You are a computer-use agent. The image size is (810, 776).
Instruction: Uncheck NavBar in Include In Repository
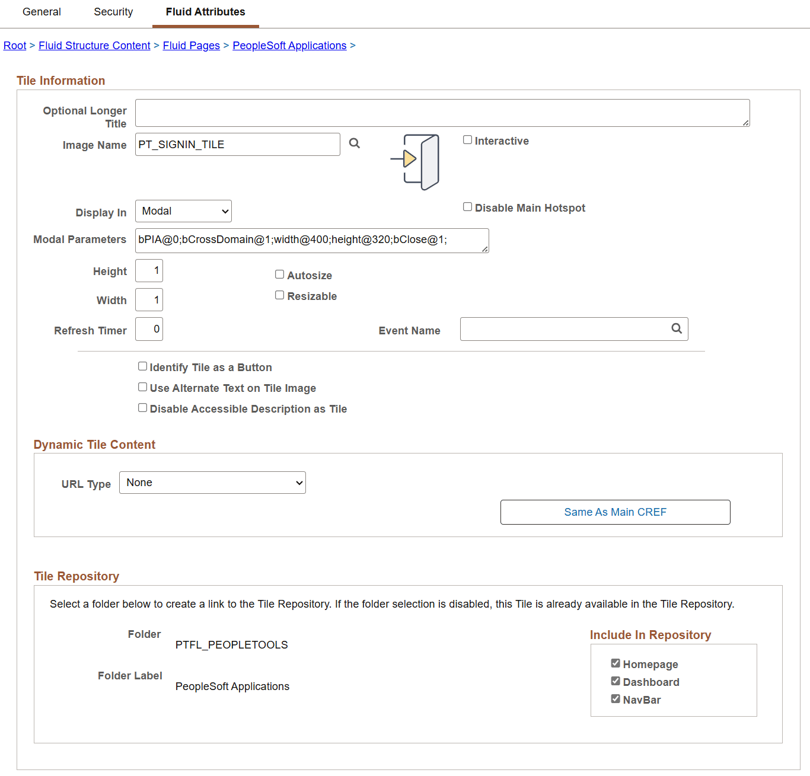pos(616,698)
